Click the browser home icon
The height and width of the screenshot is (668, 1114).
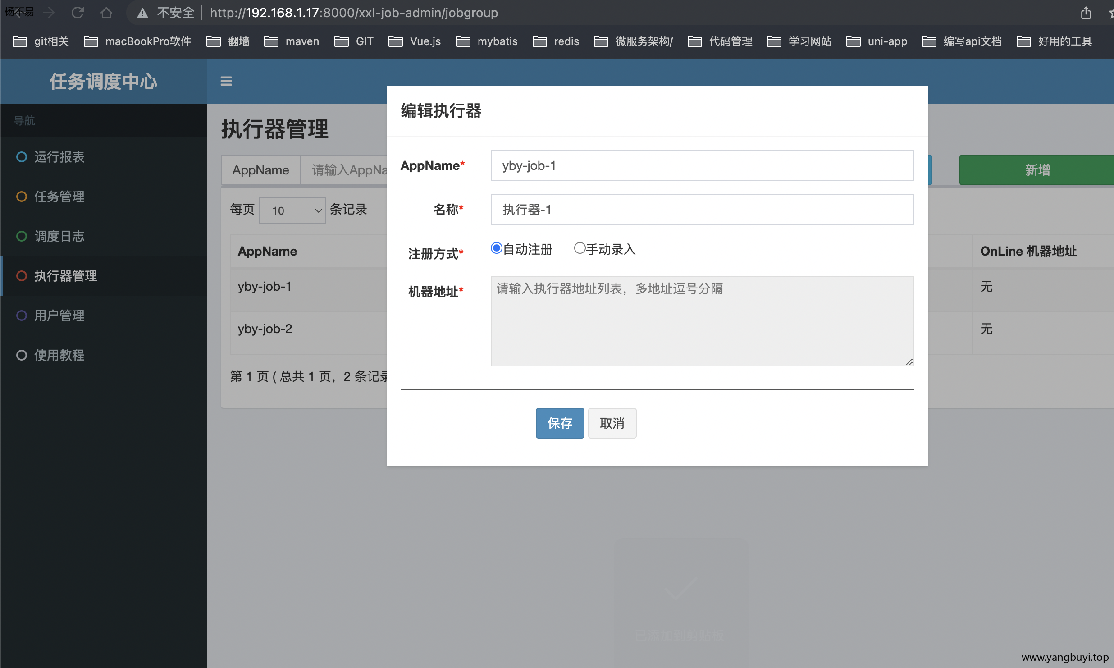(106, 13)
